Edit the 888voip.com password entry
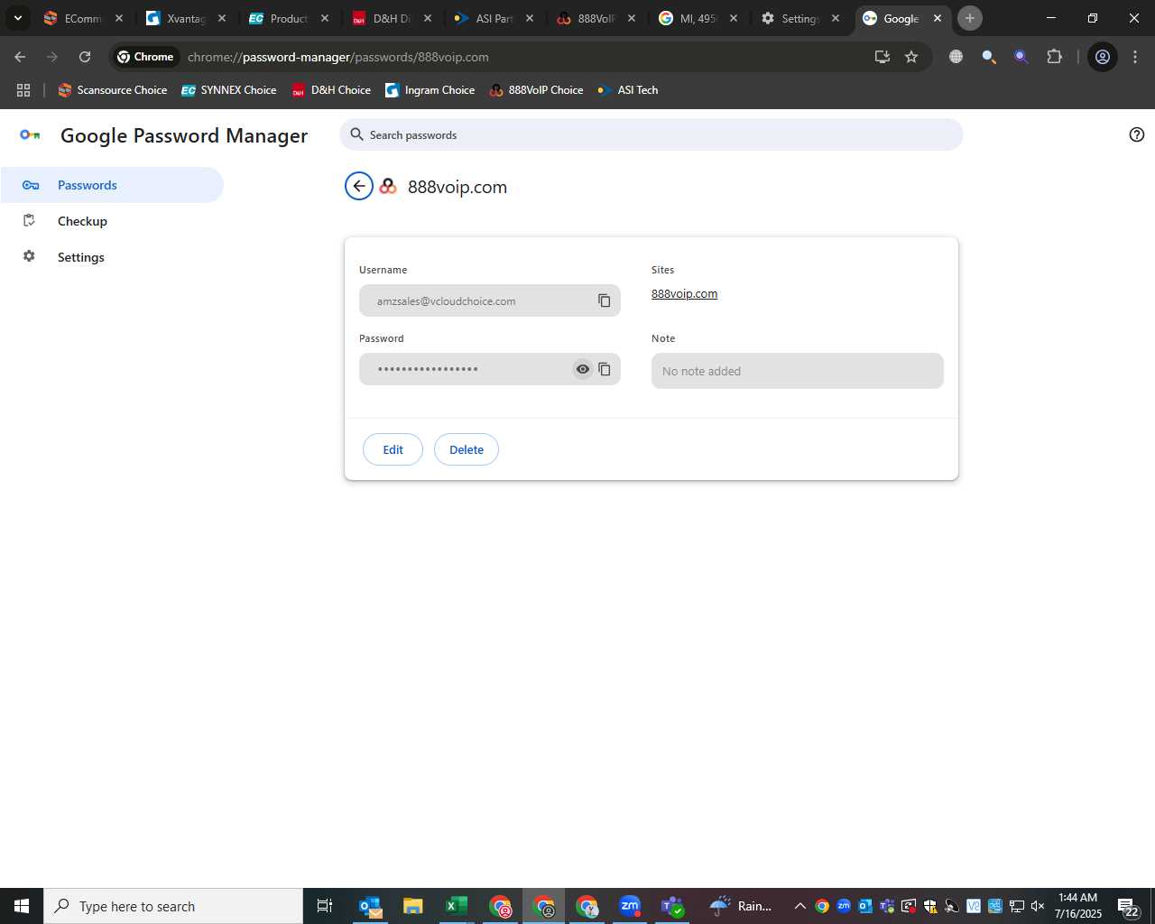The height and width of the screenshot is (924, 1155). pos(393,449)
